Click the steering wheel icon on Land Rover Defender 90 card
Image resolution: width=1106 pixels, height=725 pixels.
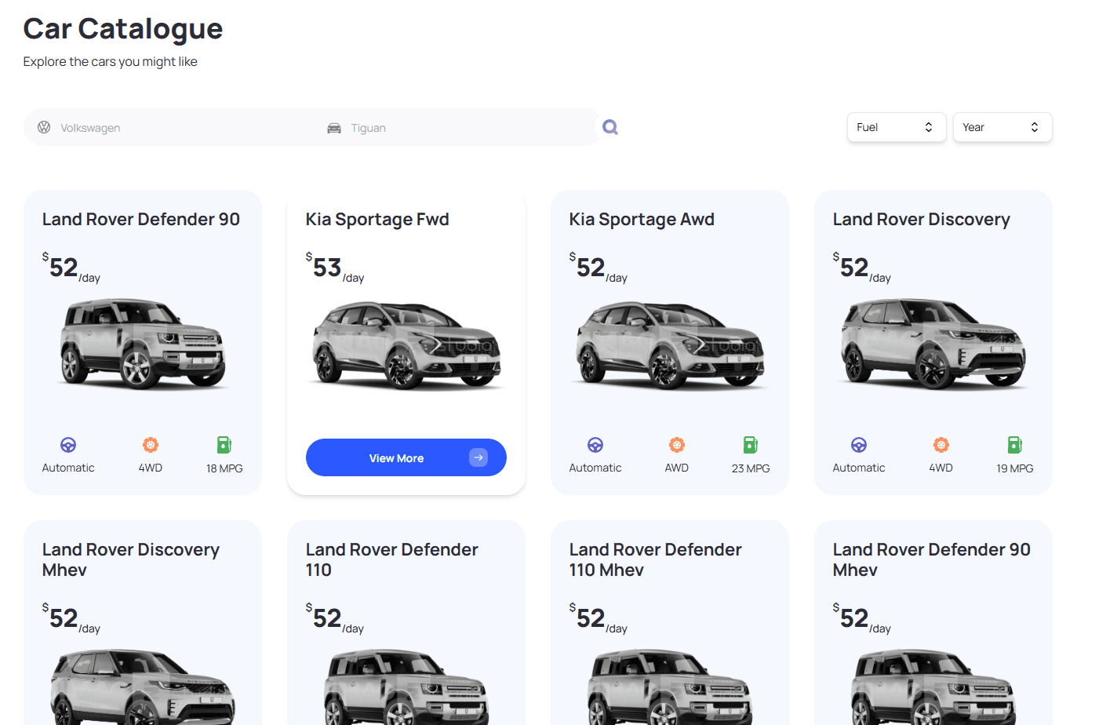pos(68,445)
